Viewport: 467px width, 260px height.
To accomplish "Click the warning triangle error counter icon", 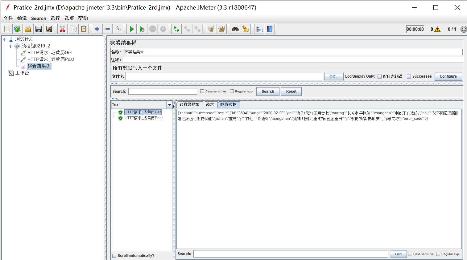I will click(437, 29).
